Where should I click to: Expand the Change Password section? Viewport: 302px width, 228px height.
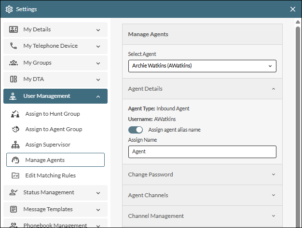202,174
